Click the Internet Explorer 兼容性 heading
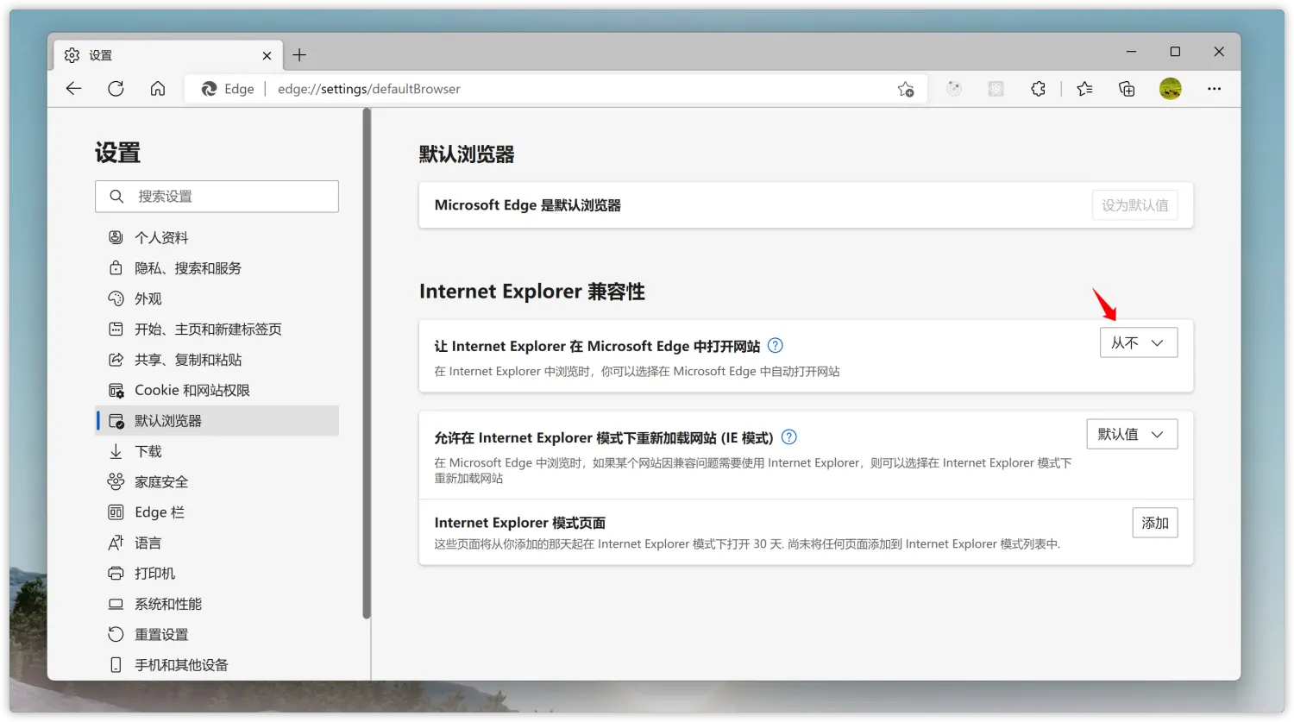Screen dimensions: 1294x722 point(532,292)
